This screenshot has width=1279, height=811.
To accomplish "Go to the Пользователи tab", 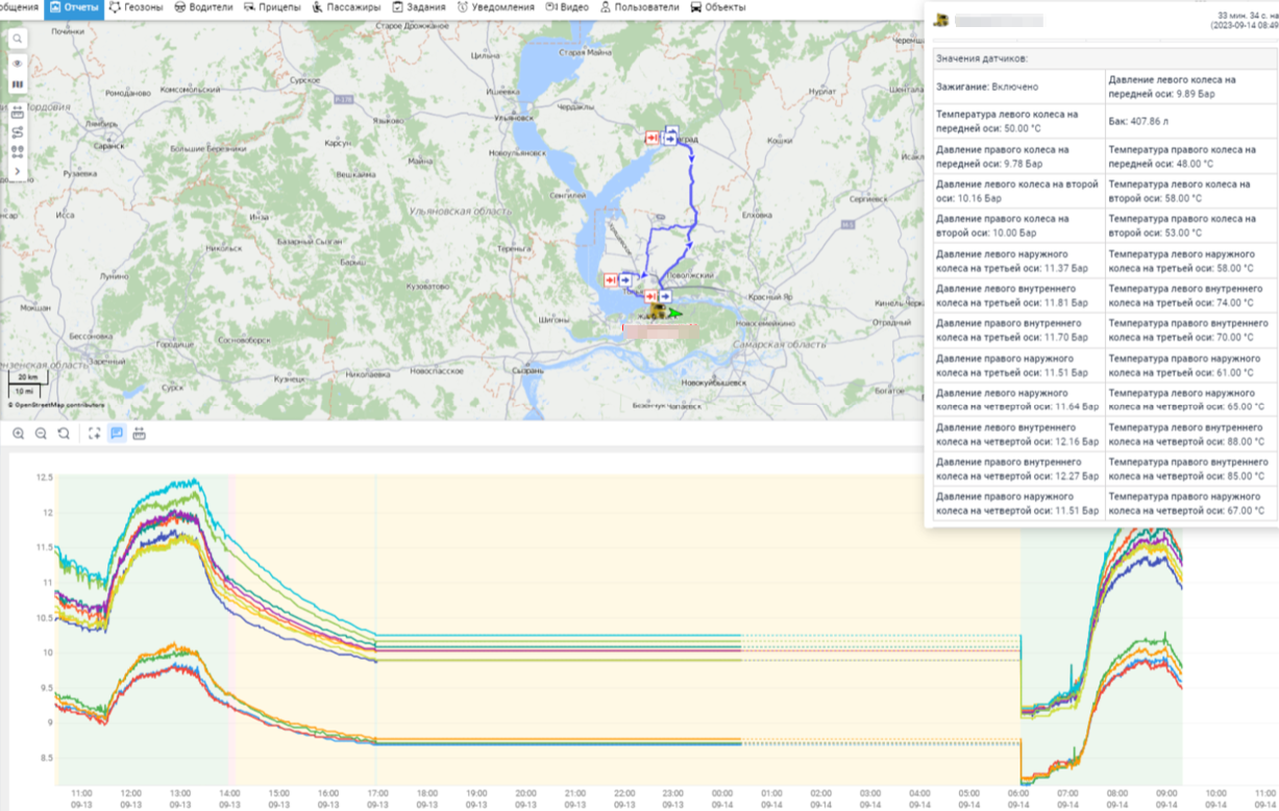I will tap(639, 7).
